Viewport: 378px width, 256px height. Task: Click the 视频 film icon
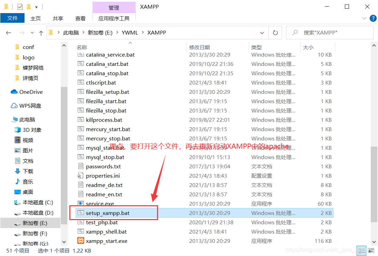point(18,140)
